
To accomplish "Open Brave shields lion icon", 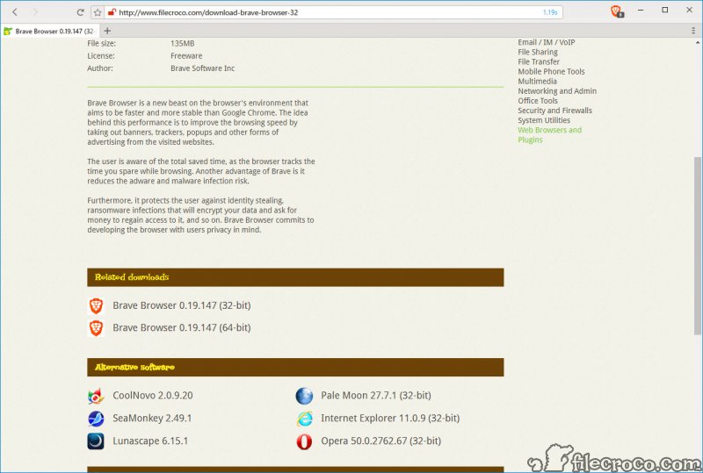I will (x=617, y=11).
